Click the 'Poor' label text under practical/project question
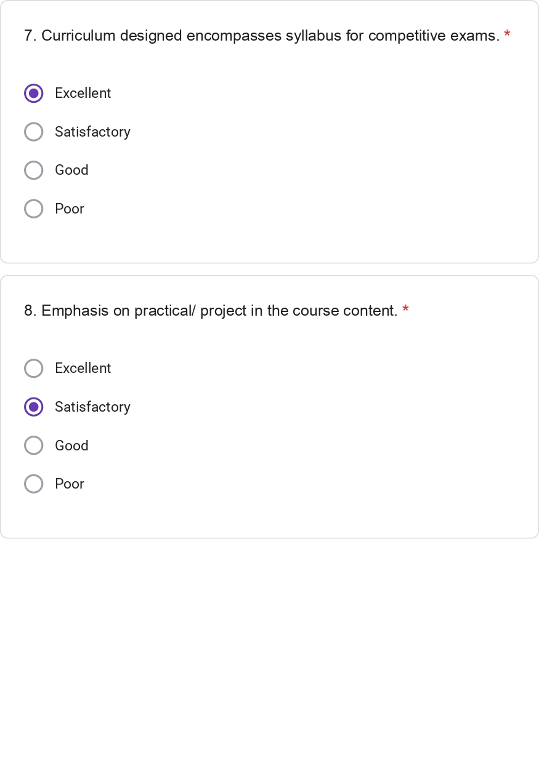This screenshot has width=539, height=763. coord(70,484)
